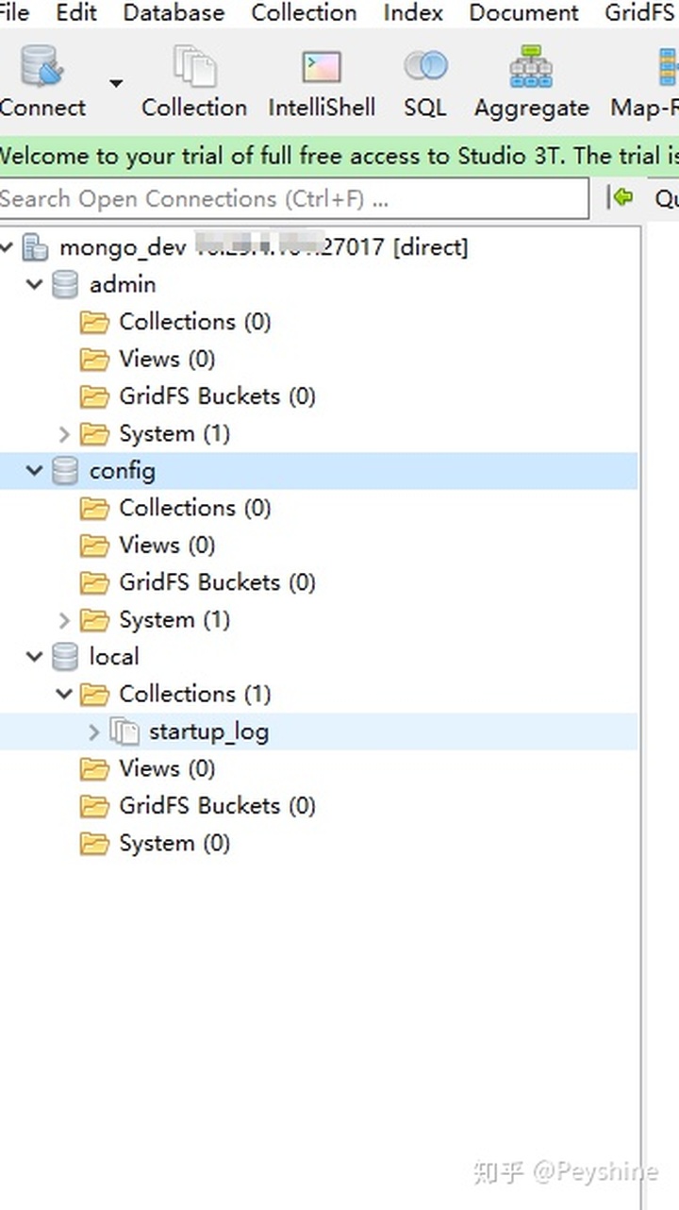Select Views (0) folder under admin
This screenshot has height=1210, width=679.
(147, 359)
